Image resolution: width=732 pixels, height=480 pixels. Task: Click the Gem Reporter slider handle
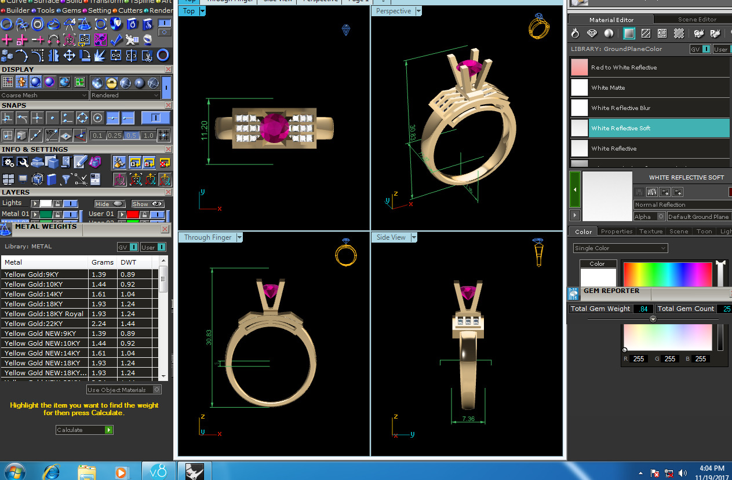pos(653,319)
